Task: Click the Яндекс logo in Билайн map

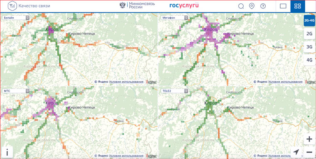Action: coord(151,82)
